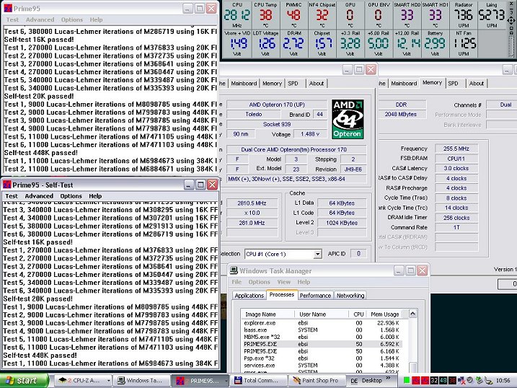The height and width of the screenshot is (388, 517).
Task: Select explorer.exe process row
Action: click(x=322, y=323)
